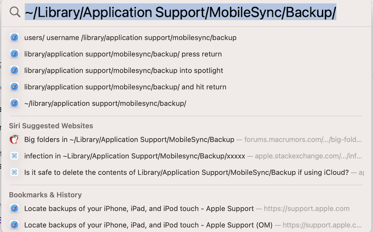Click the Safari icon beside the 'and hit return' suggestion
Image resolution: width=373 pixels, height=232 pixels.
click(14, 87)
